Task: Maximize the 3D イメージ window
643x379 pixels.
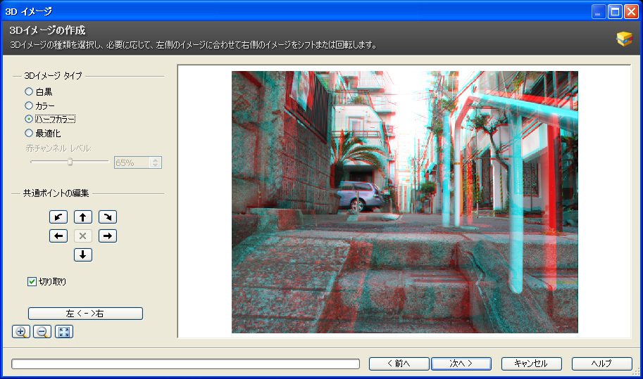Action: point(615,11)
